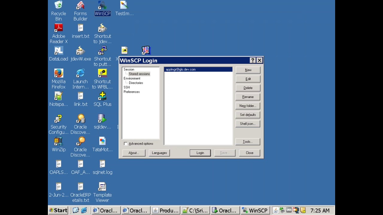
Task: Click the Rename button
Action: pos(248,97)
